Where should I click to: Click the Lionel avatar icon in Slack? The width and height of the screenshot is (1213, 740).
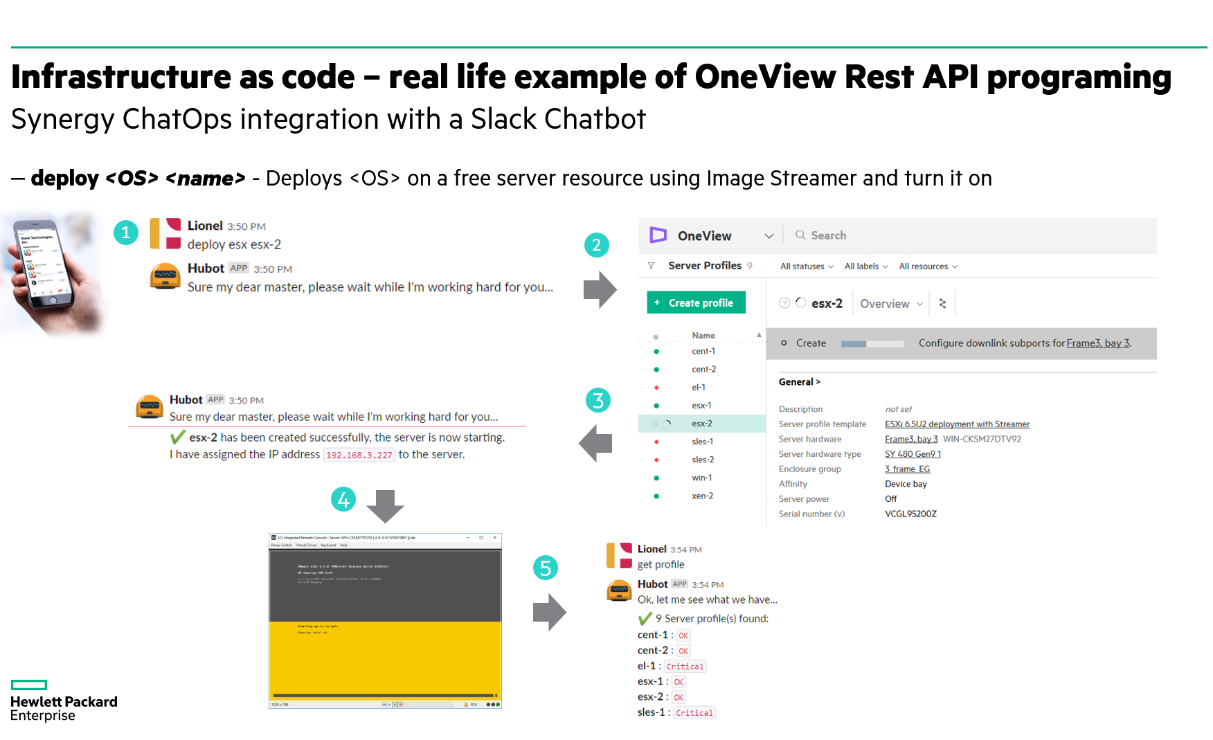pos(164,234)
